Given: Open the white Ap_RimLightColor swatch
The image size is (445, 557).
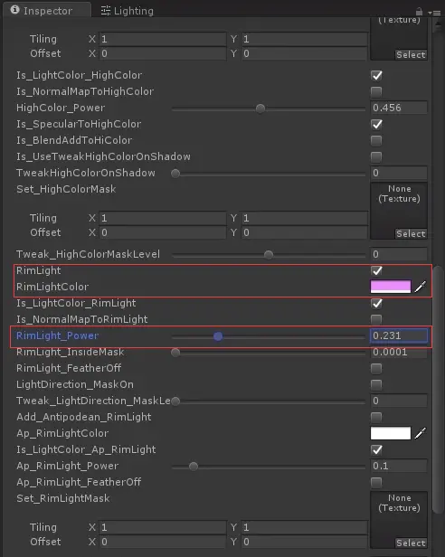Looking at the screenshot, I should [x=391, y=433].
